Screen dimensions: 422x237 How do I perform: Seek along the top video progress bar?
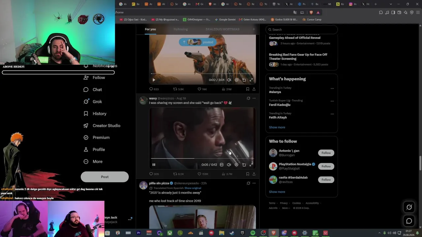tap(202, 74)
